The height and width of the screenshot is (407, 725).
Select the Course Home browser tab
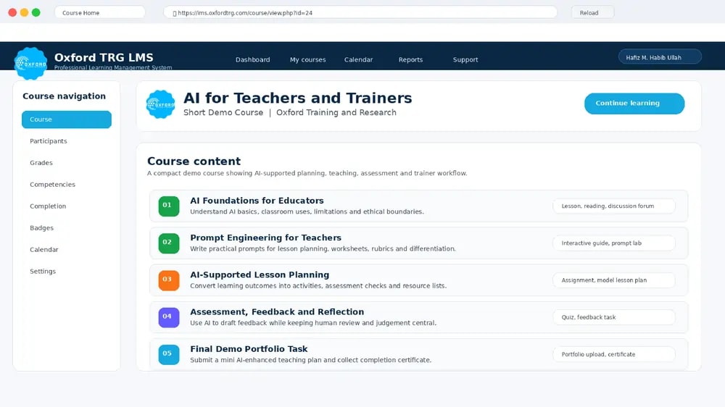point(100,12)
